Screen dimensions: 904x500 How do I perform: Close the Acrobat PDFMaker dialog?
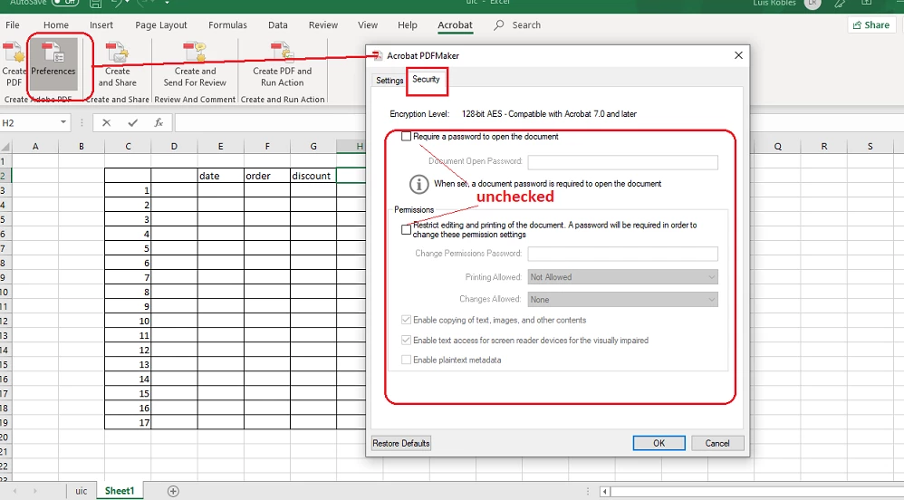pyautogui.click(x=738, y=55)
